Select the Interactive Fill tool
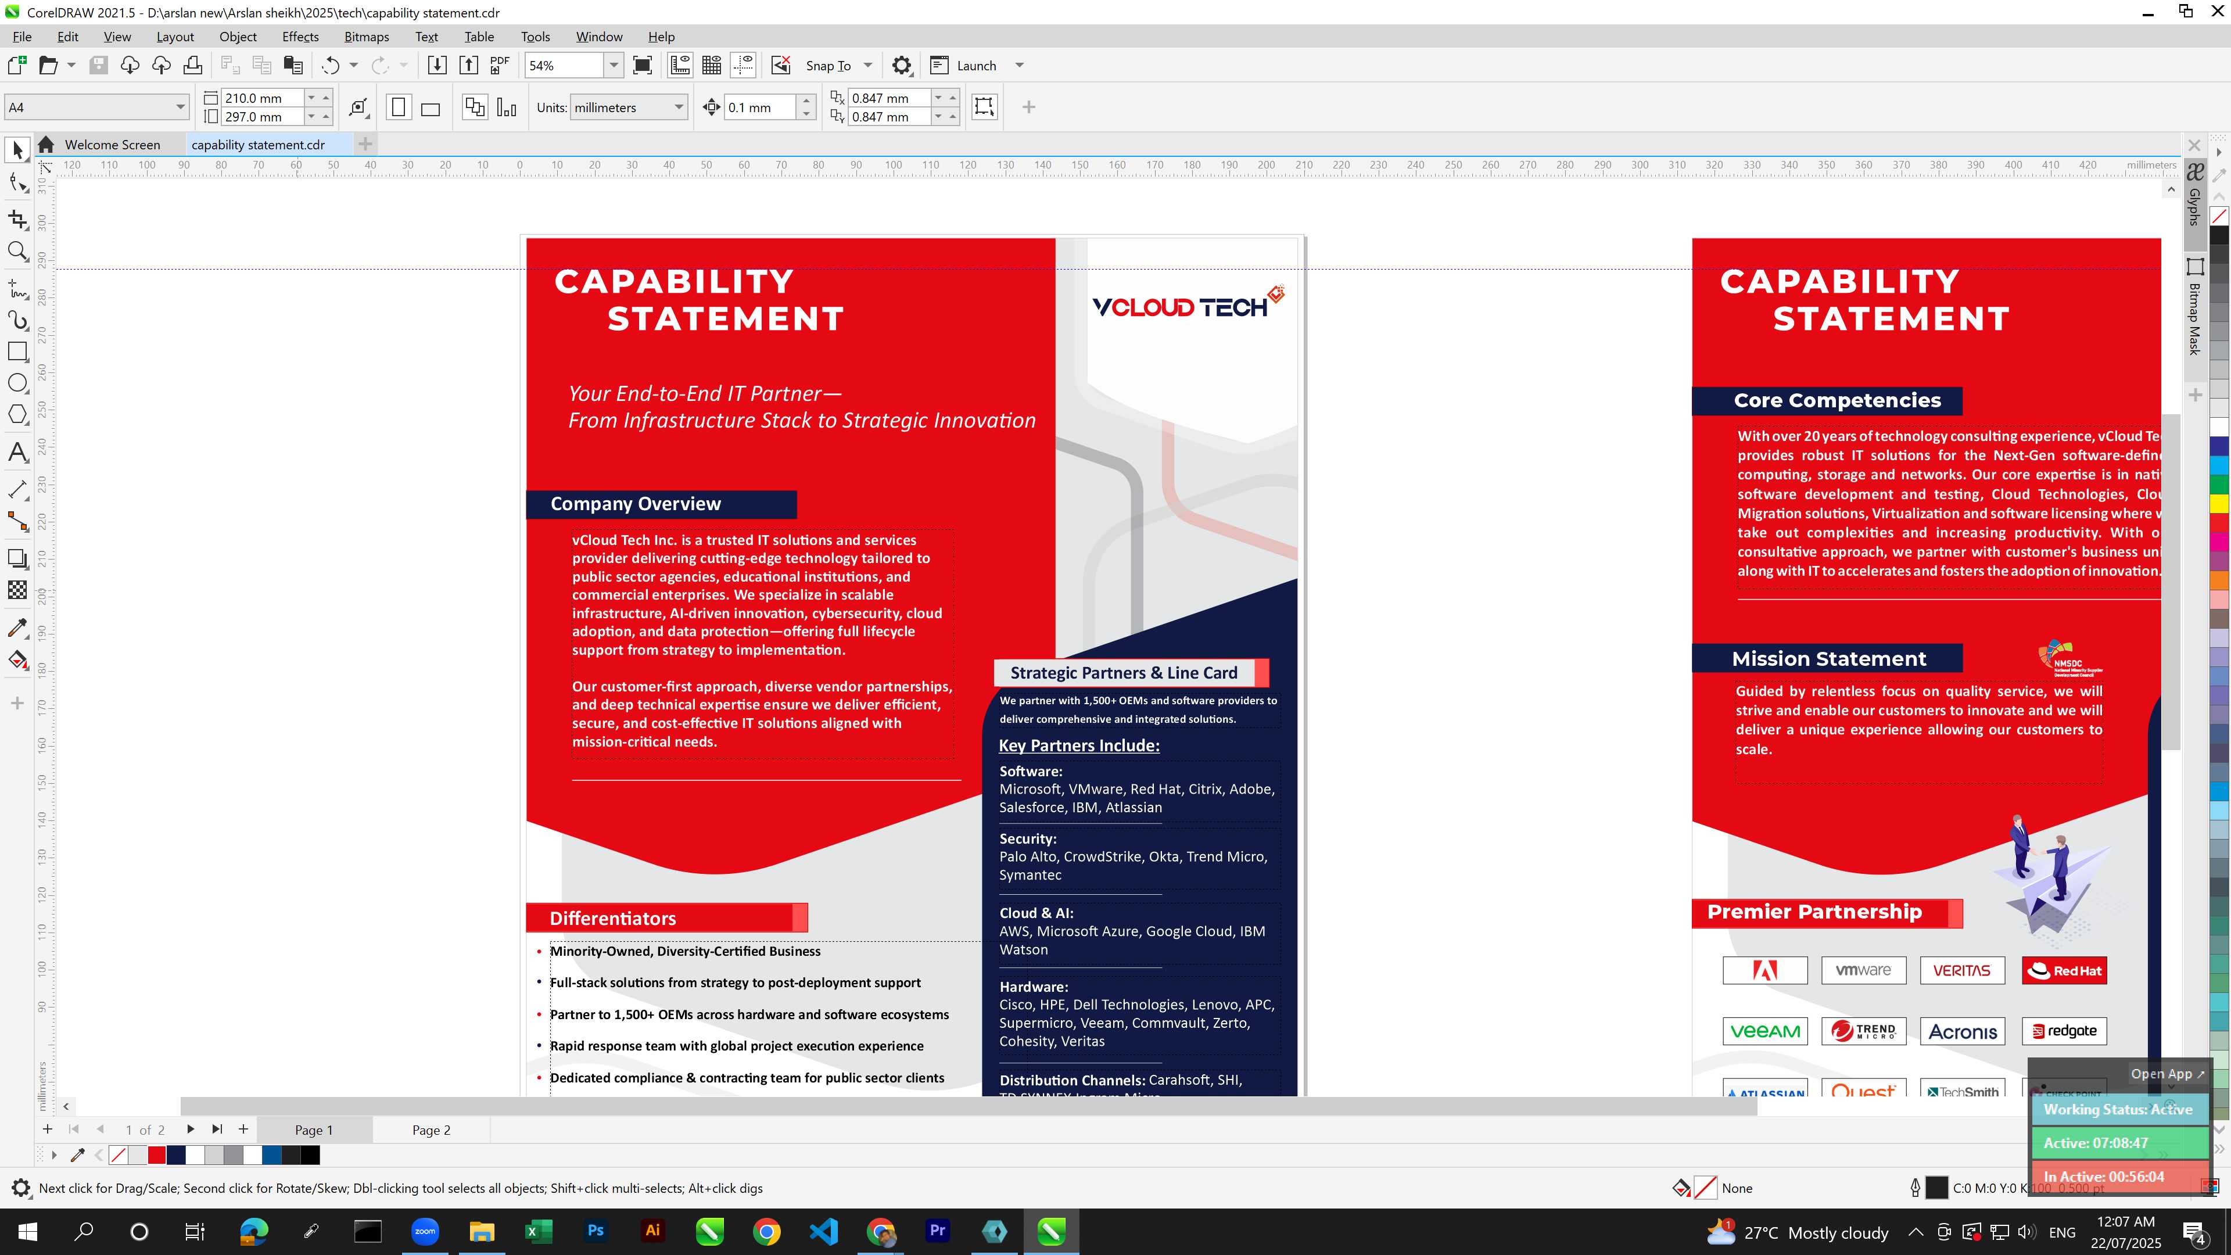The image size is (2231, 1255). pos(17,660)
